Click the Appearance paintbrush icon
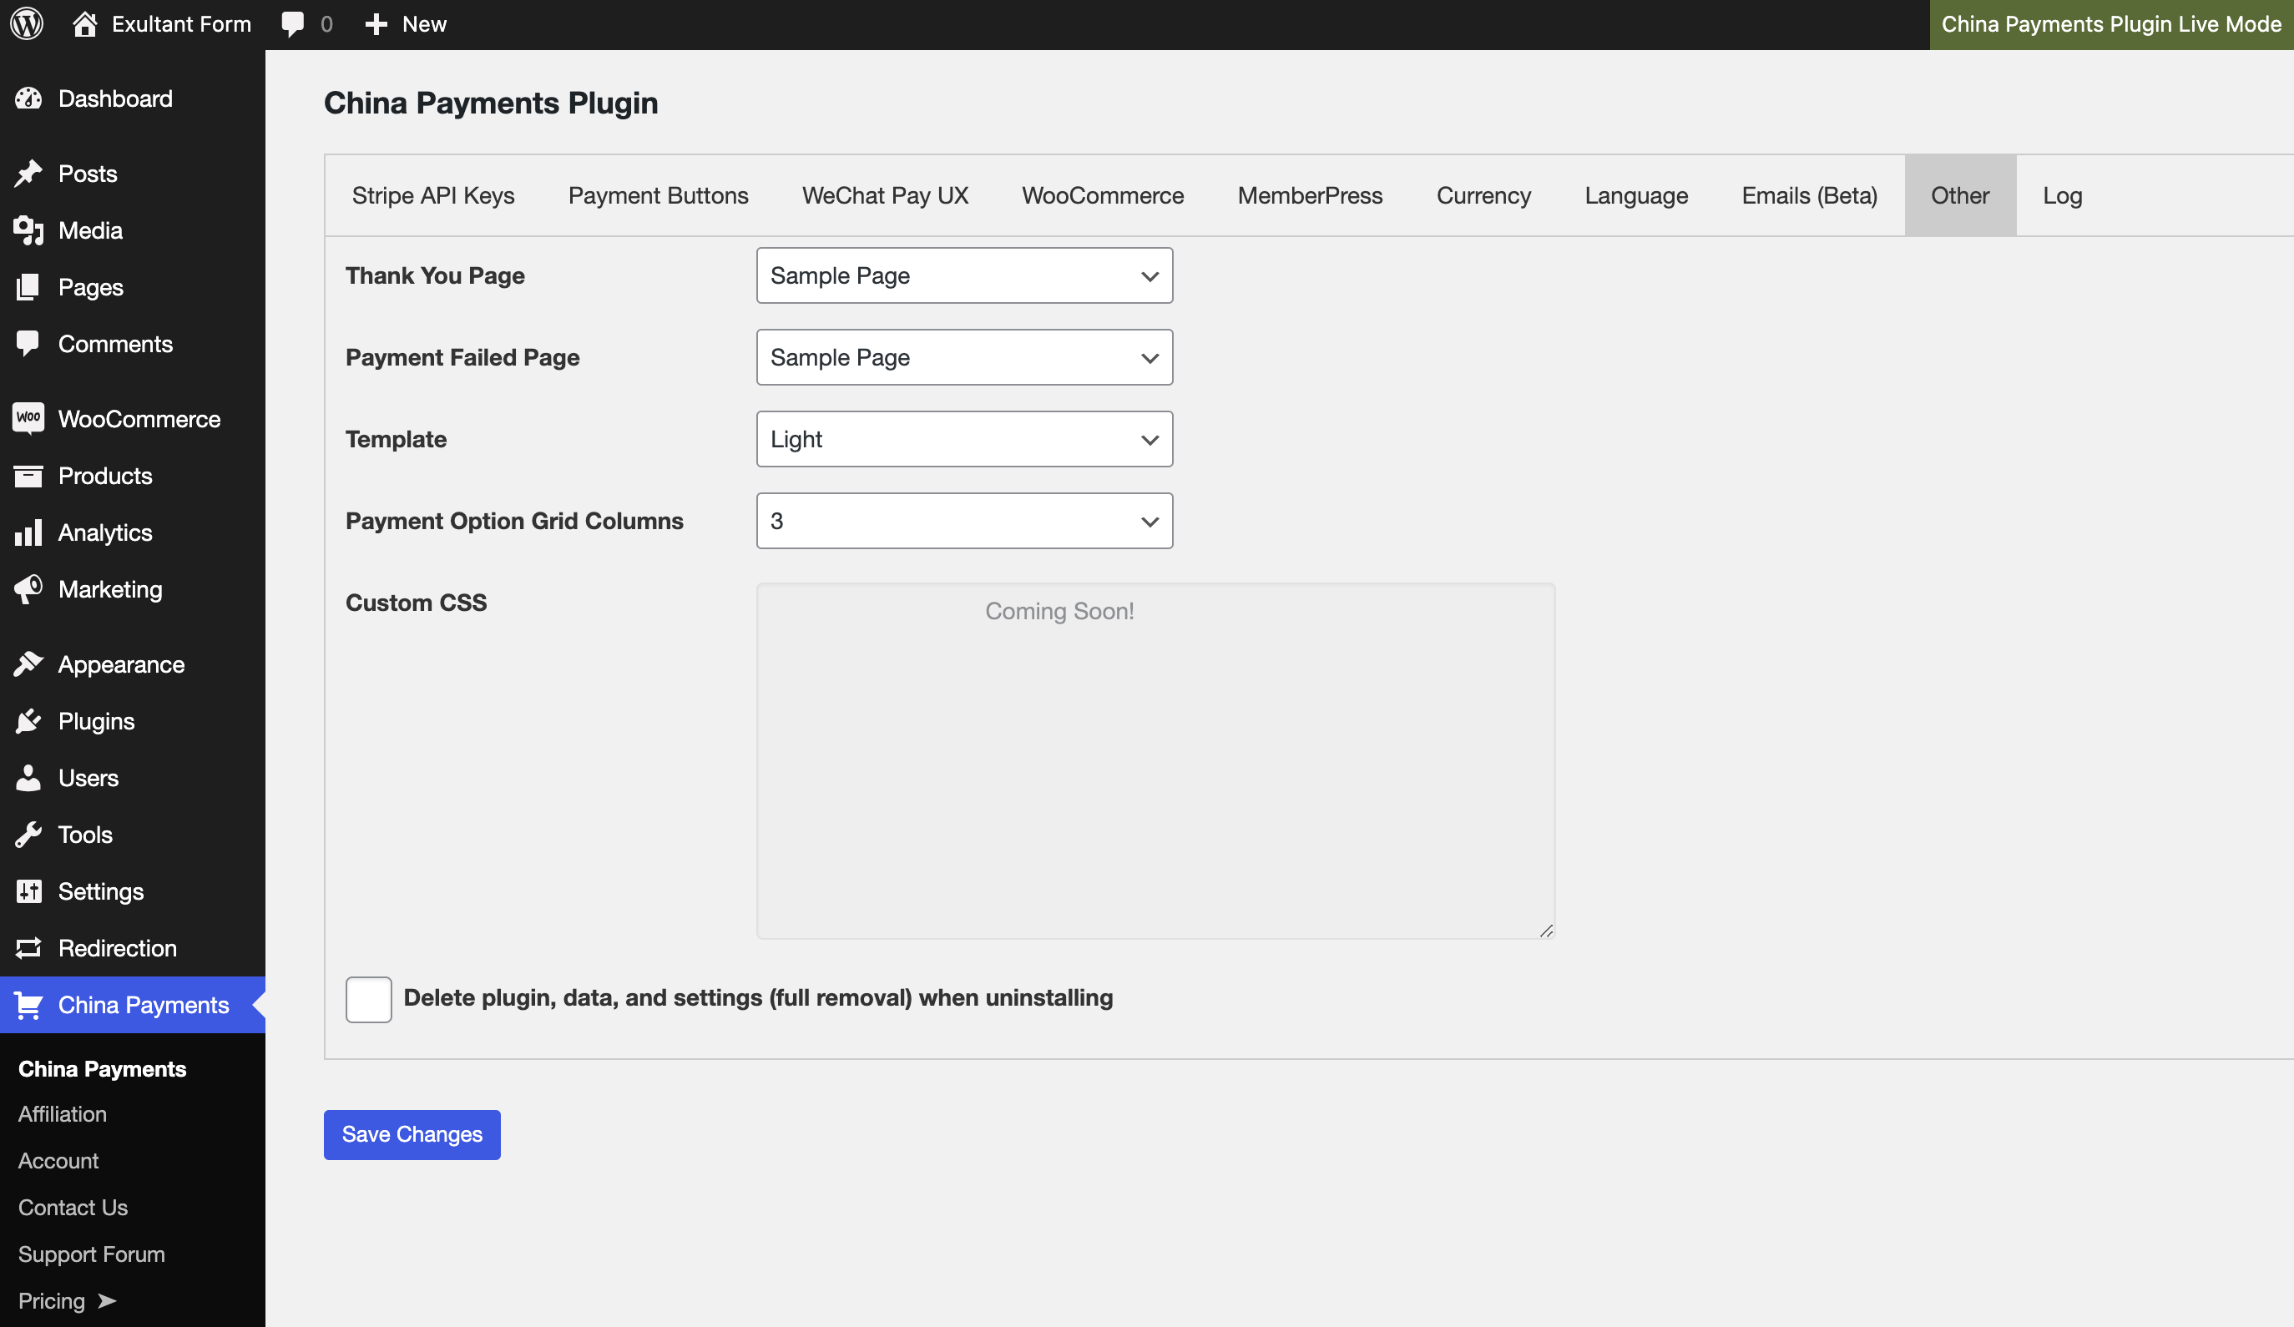 [28, 664]
